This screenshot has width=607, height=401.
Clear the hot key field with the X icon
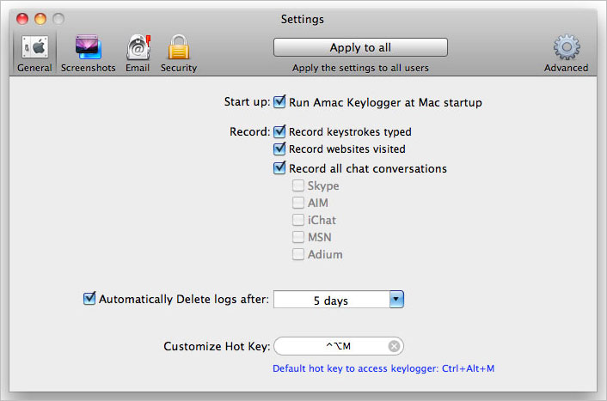[394, 346]
